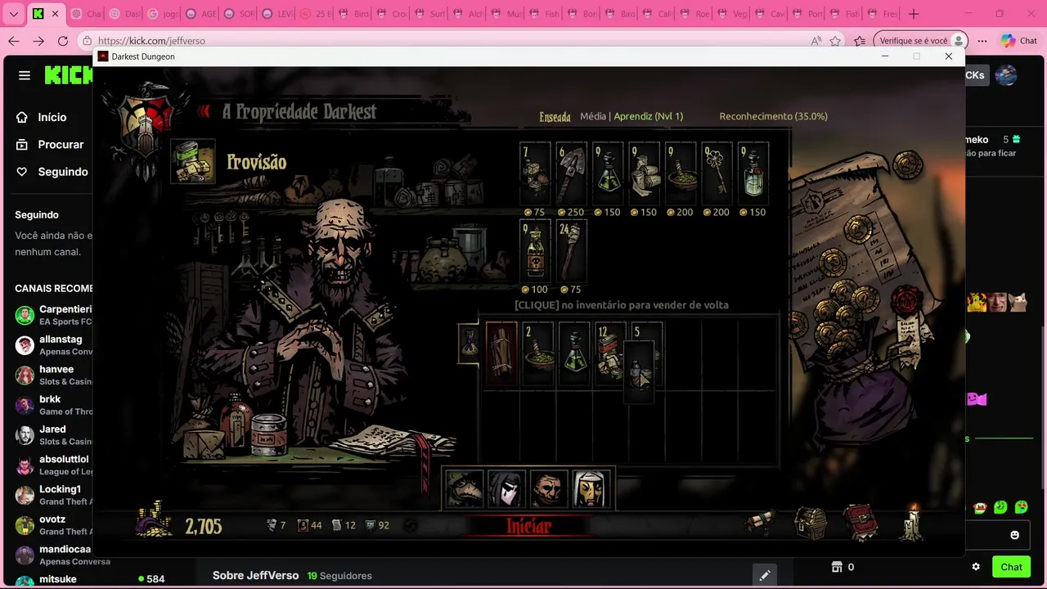Screen dimensions: 1047x589
Task: Select the pale masked hooded hero portrait
Action: [x=506, y=489]
